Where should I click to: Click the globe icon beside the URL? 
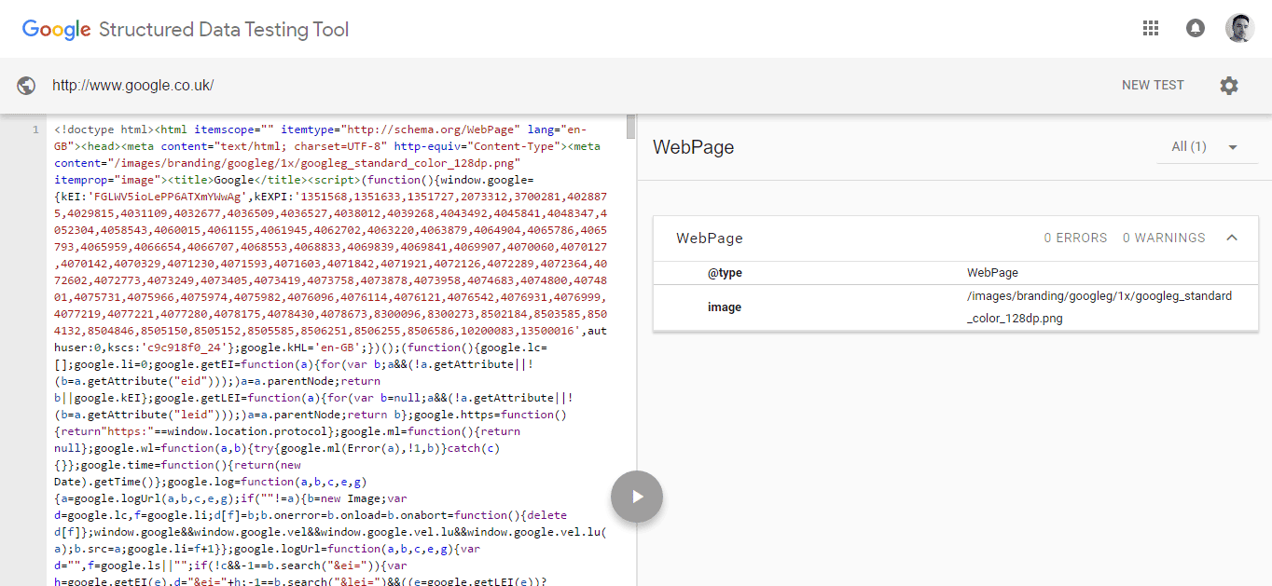pyautogui.click(x=25, y=85)
